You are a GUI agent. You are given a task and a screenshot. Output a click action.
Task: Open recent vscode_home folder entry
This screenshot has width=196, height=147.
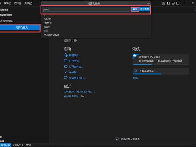(x=71, y=96)
